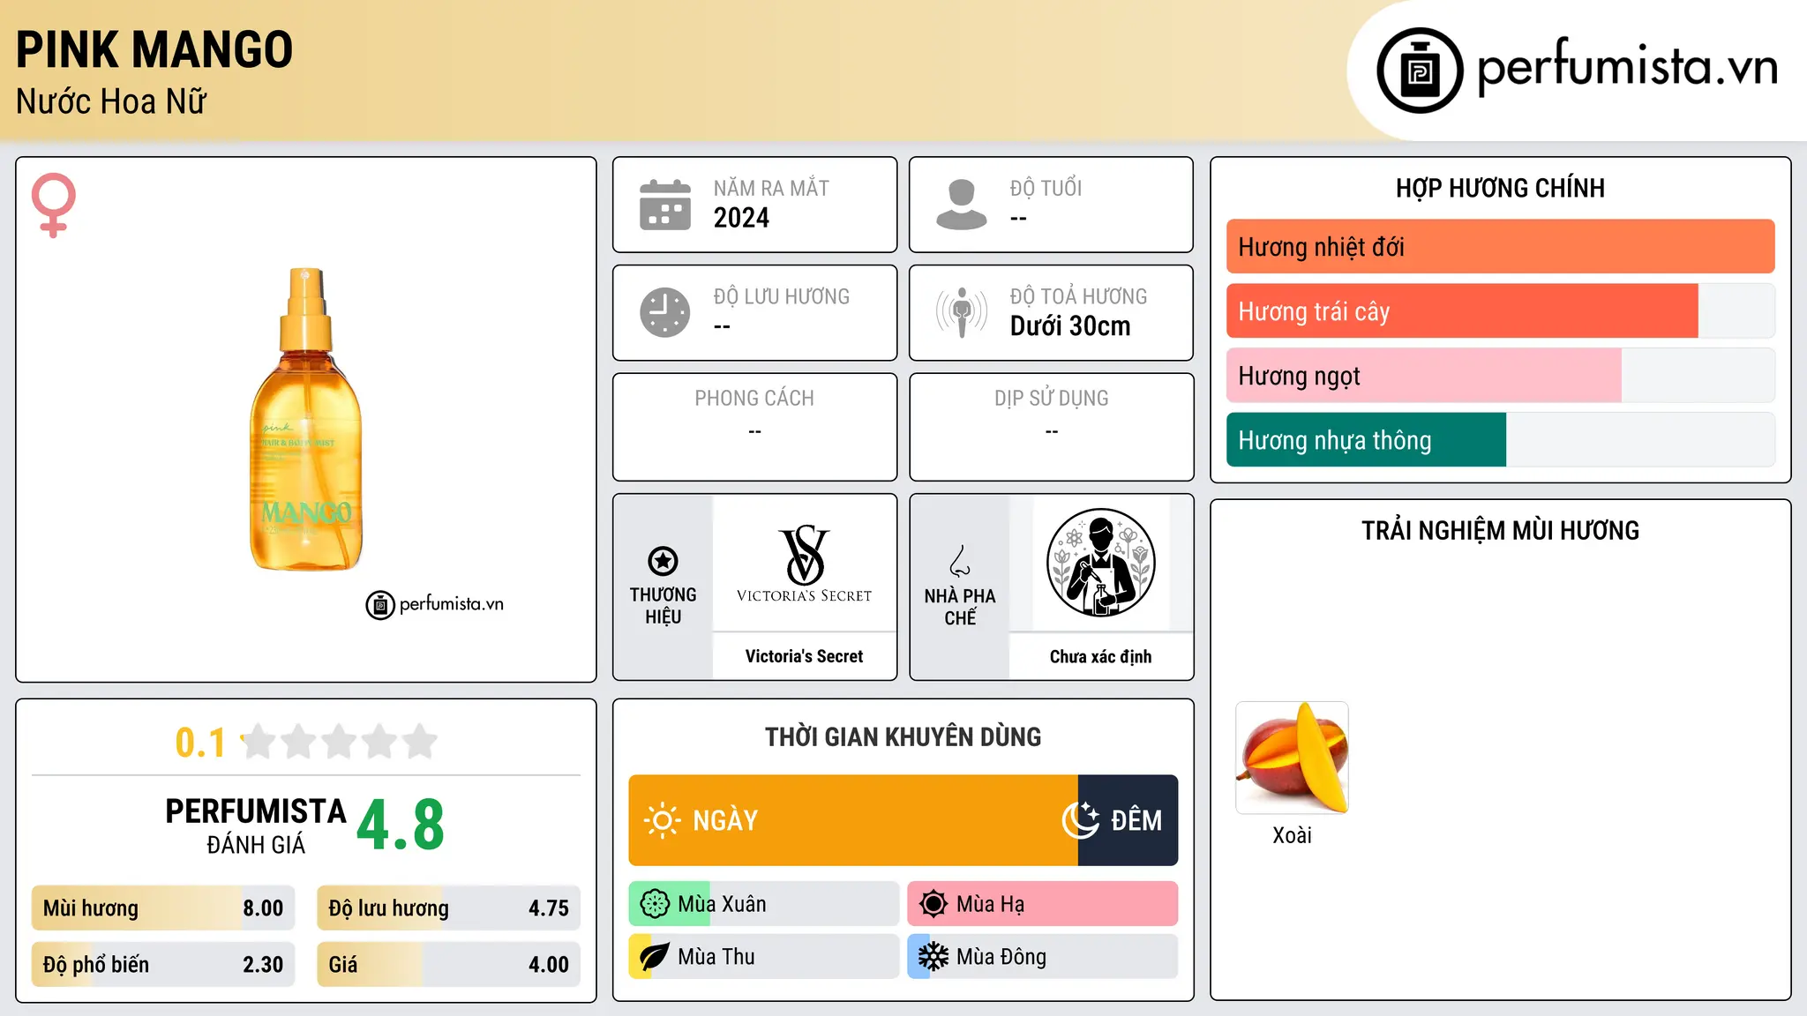Click the Độ toả hương label
Screen dimensions: 1807x1016
pos(1078,296)
